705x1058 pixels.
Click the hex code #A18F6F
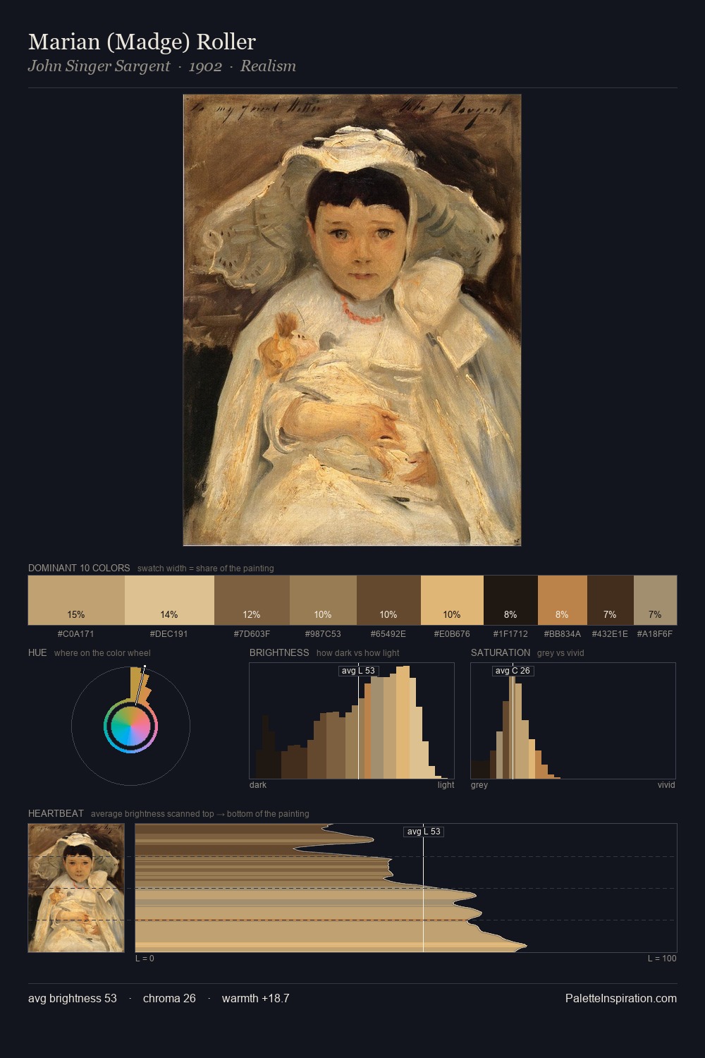click(x=655, y=634)
